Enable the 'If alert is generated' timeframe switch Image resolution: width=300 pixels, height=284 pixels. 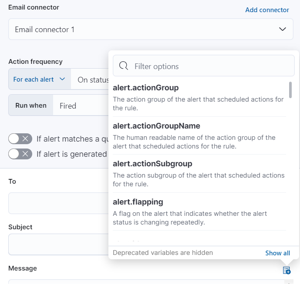20,154
